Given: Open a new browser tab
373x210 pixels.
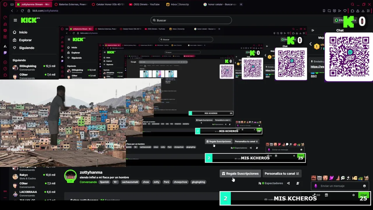Looking at the screenshot, I should pyautogui.click(x=241, y=4).
